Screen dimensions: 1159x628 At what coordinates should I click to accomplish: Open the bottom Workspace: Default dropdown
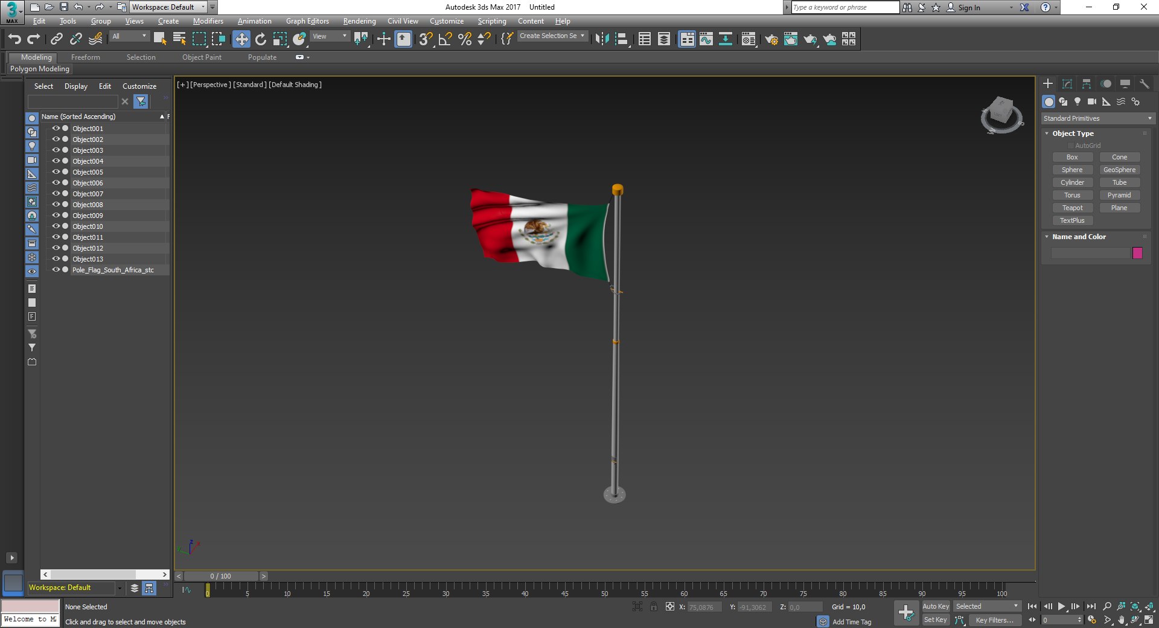(75, 588)
